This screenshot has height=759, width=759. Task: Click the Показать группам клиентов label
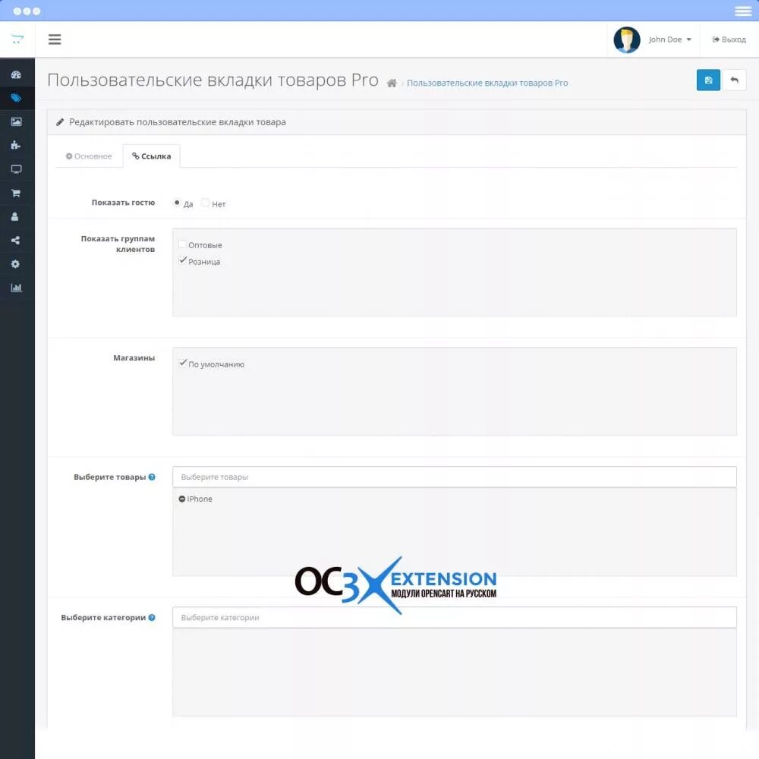coord(118,244)
